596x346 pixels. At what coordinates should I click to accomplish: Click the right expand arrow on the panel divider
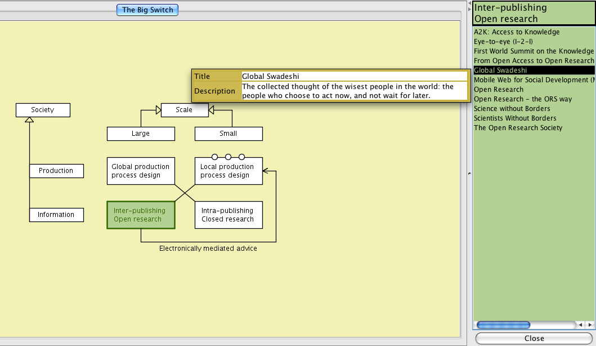tap(469, 9)
